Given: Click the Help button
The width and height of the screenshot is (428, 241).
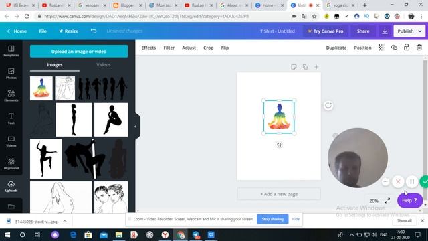Looking at the screenshot, I should (410, 201).
